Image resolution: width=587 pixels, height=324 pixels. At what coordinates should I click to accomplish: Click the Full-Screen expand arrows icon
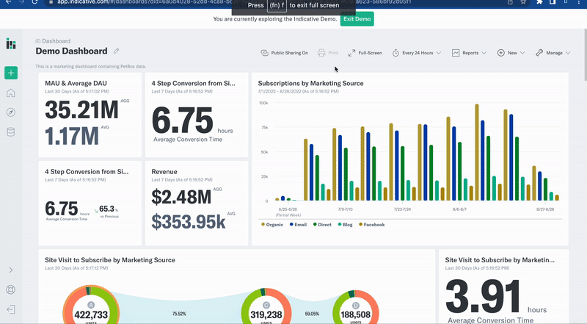tap(351, 53)
